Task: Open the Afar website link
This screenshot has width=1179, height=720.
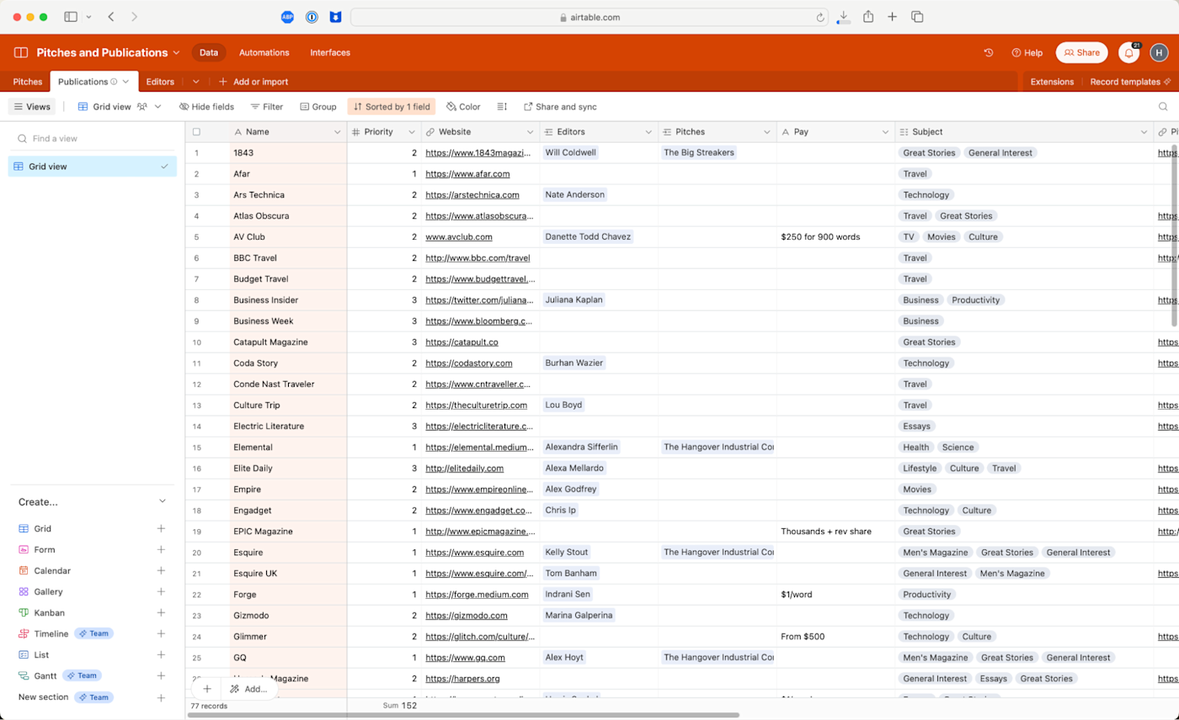Action: (x=467, y=174)
